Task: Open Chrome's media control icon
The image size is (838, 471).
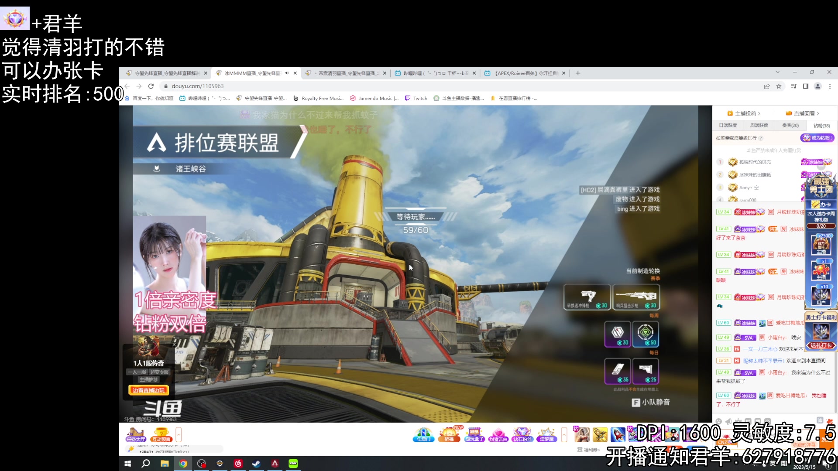Action: click(793, 86)
